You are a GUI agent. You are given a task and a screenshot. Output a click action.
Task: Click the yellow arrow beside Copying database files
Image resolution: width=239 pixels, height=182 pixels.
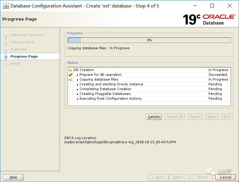(x=70, y=80)
